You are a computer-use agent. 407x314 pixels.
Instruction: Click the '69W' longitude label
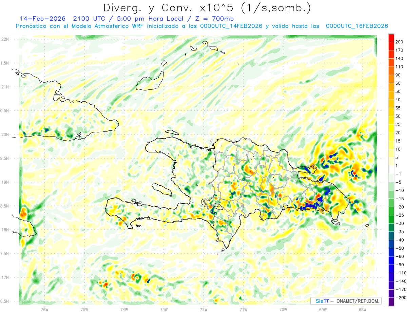323,309
